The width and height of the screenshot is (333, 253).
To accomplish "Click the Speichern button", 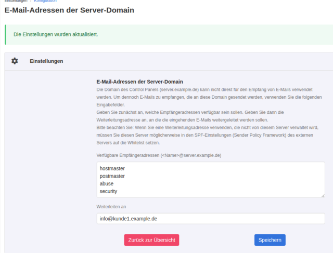I will tap(270, 240).
